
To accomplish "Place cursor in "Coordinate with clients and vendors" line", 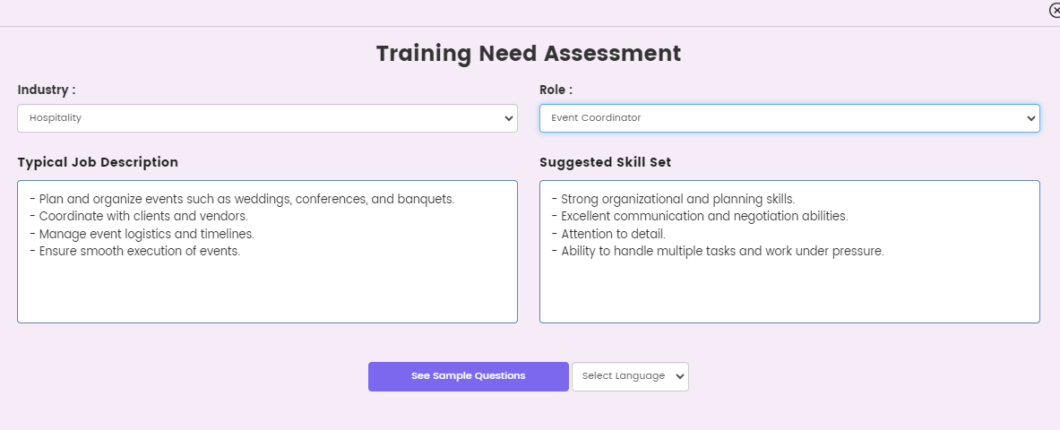I will tap(143, 216).
